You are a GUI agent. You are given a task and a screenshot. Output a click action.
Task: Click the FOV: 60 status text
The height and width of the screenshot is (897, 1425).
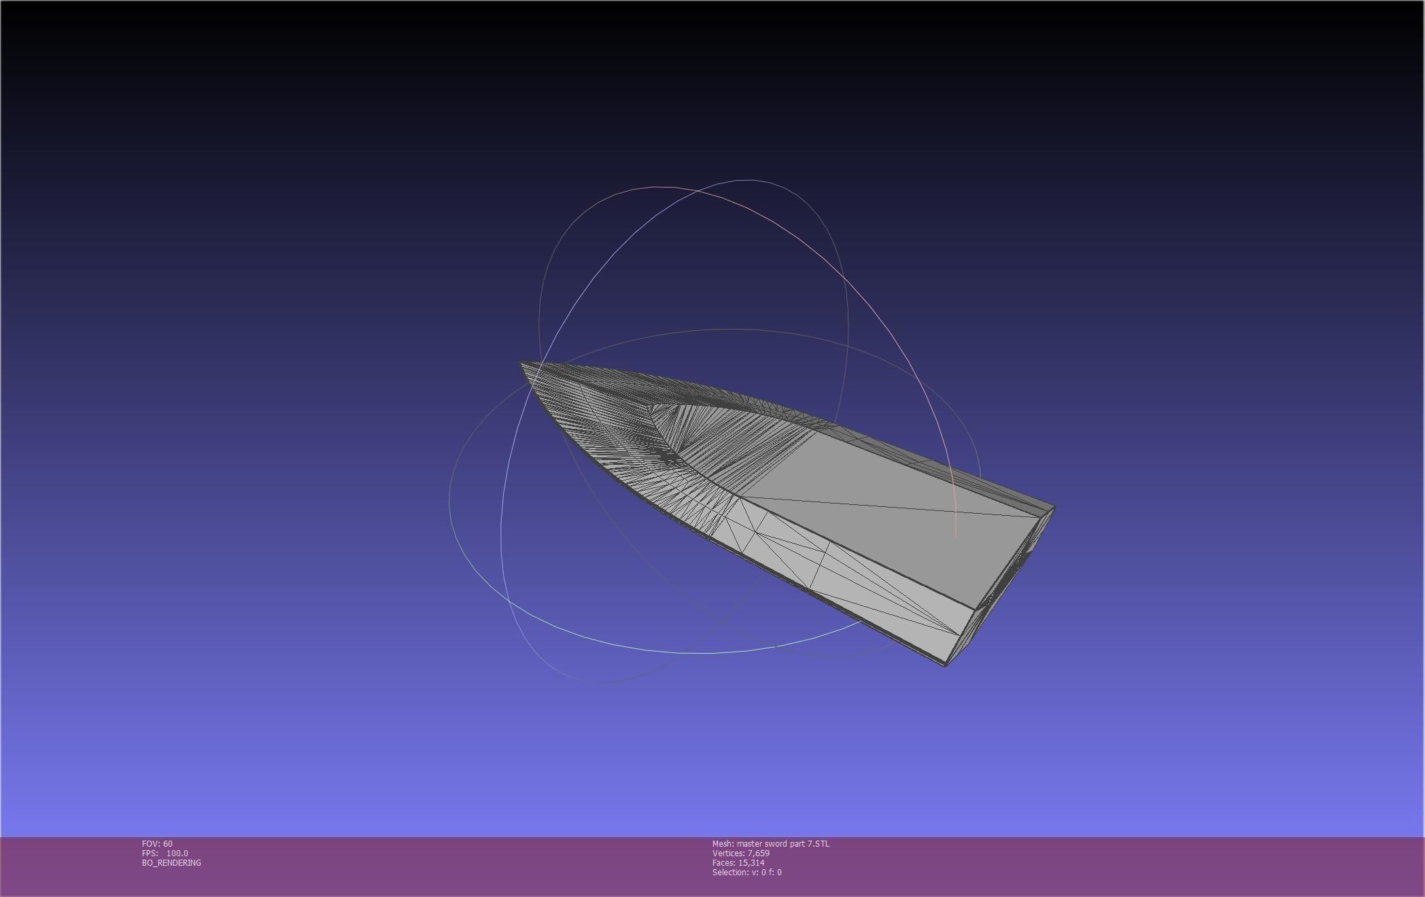tap(157, 844)
